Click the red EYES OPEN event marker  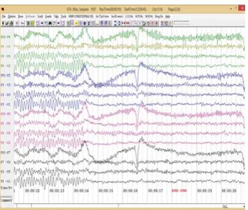[179, 191]
